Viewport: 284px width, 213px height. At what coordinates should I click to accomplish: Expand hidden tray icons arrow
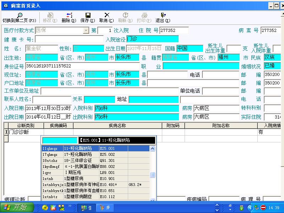point(250,208)
